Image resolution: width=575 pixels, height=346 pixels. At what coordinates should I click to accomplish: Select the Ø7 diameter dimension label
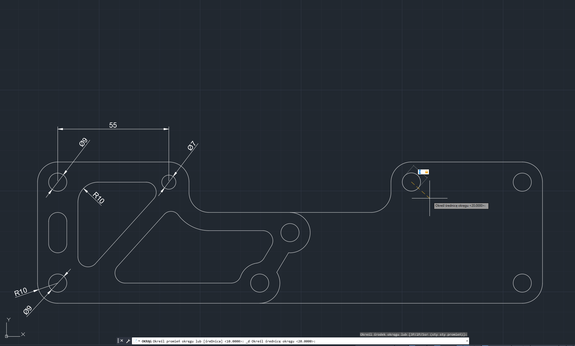pyautogui.click(x=191, y=146)
